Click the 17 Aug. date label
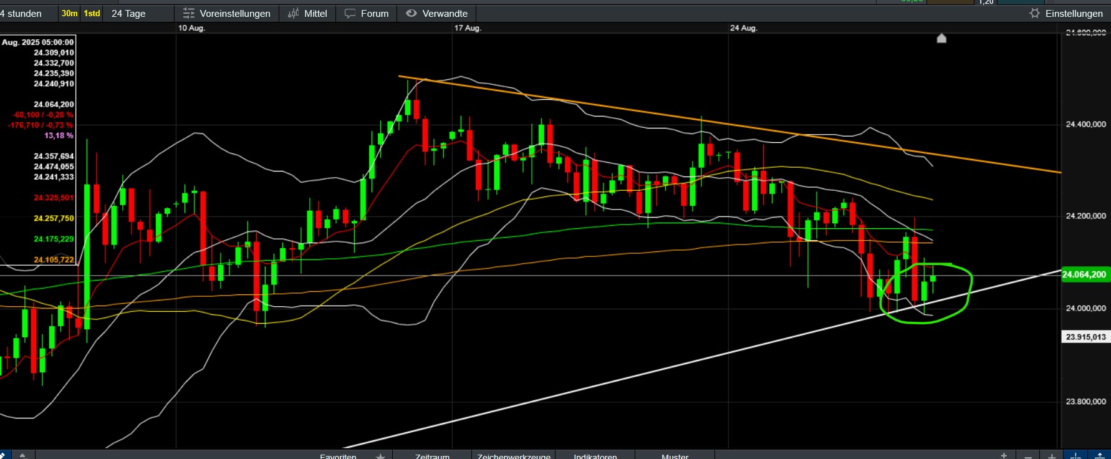The width and height of the screenshot is (1111, 459). click(x=468, y=28)
